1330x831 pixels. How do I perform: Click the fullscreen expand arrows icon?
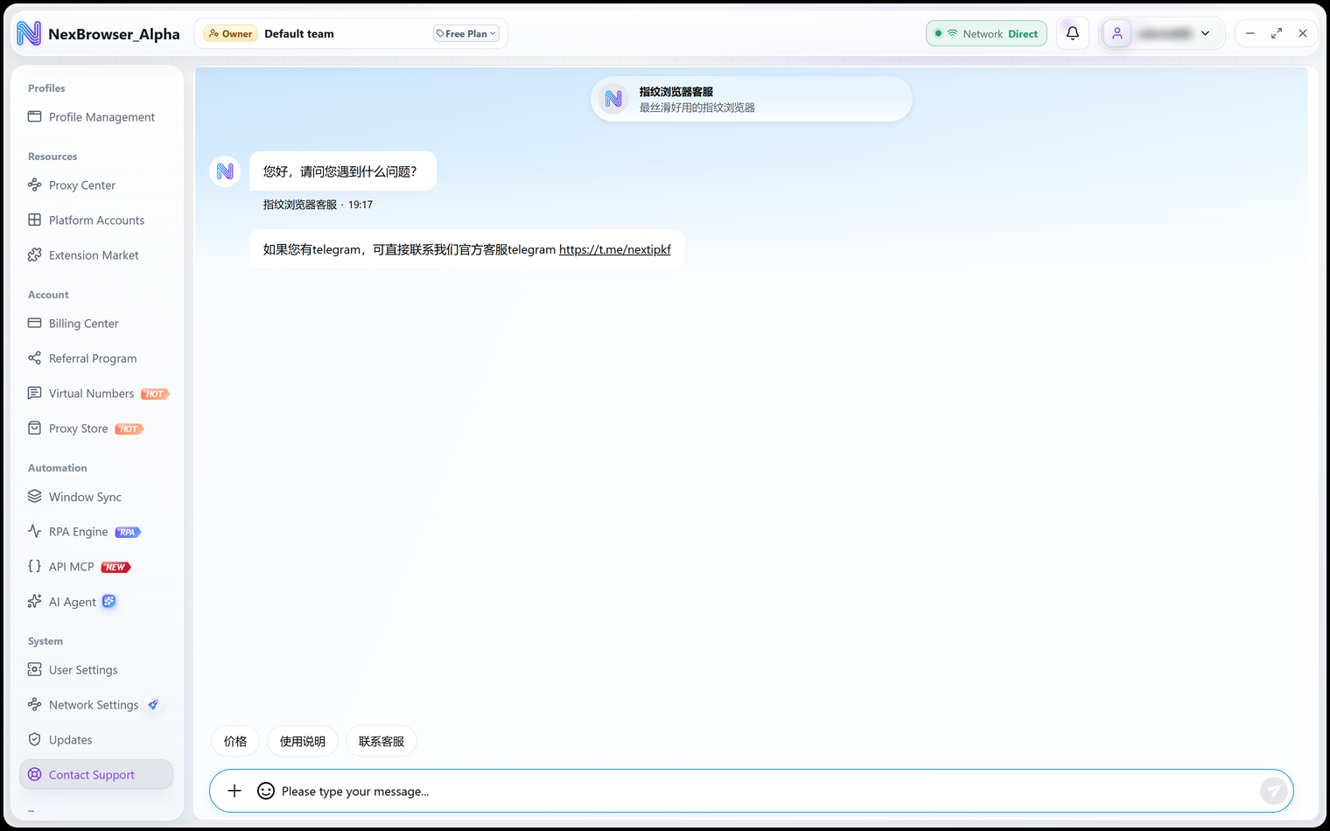[x=1277, y=33]
